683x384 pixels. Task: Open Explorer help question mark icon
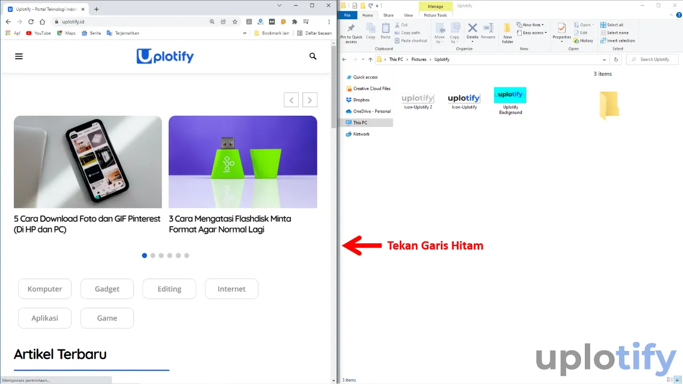pyautogui.click(x=678, y=15)
